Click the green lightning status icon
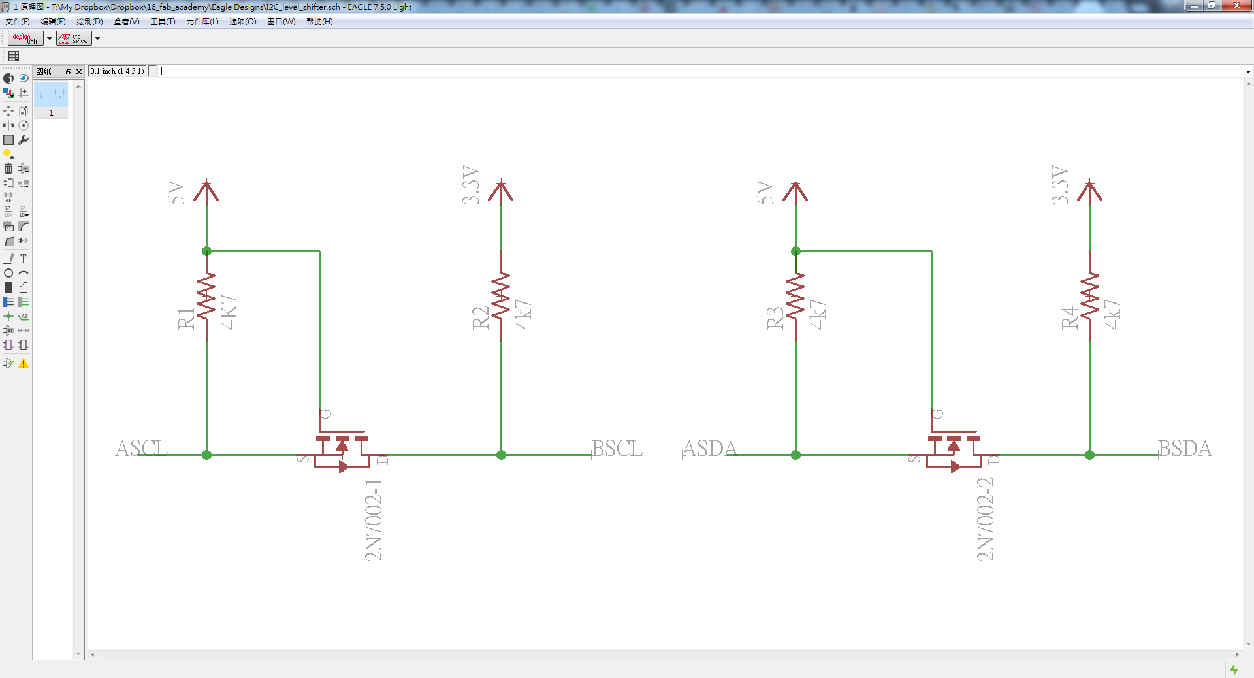Image resolution: width=1254 pixels, height=678 pixels. coord(1234,670)
